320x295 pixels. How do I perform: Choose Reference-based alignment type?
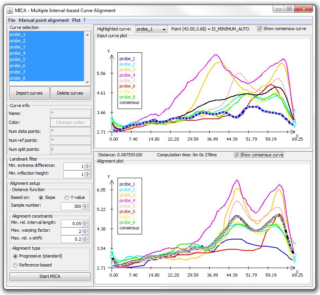tap(15, 265)
